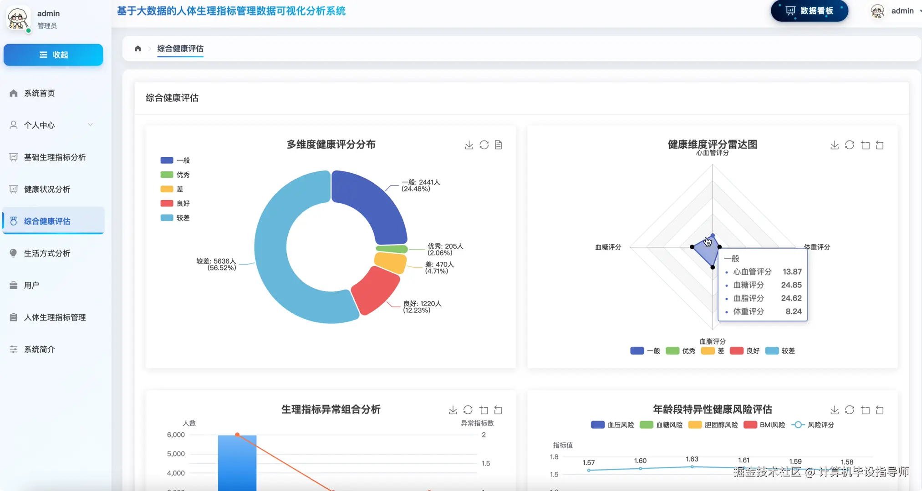
Task: Download the 多维度健康评分分布 pie chart image
Action: tap(469, 145)
